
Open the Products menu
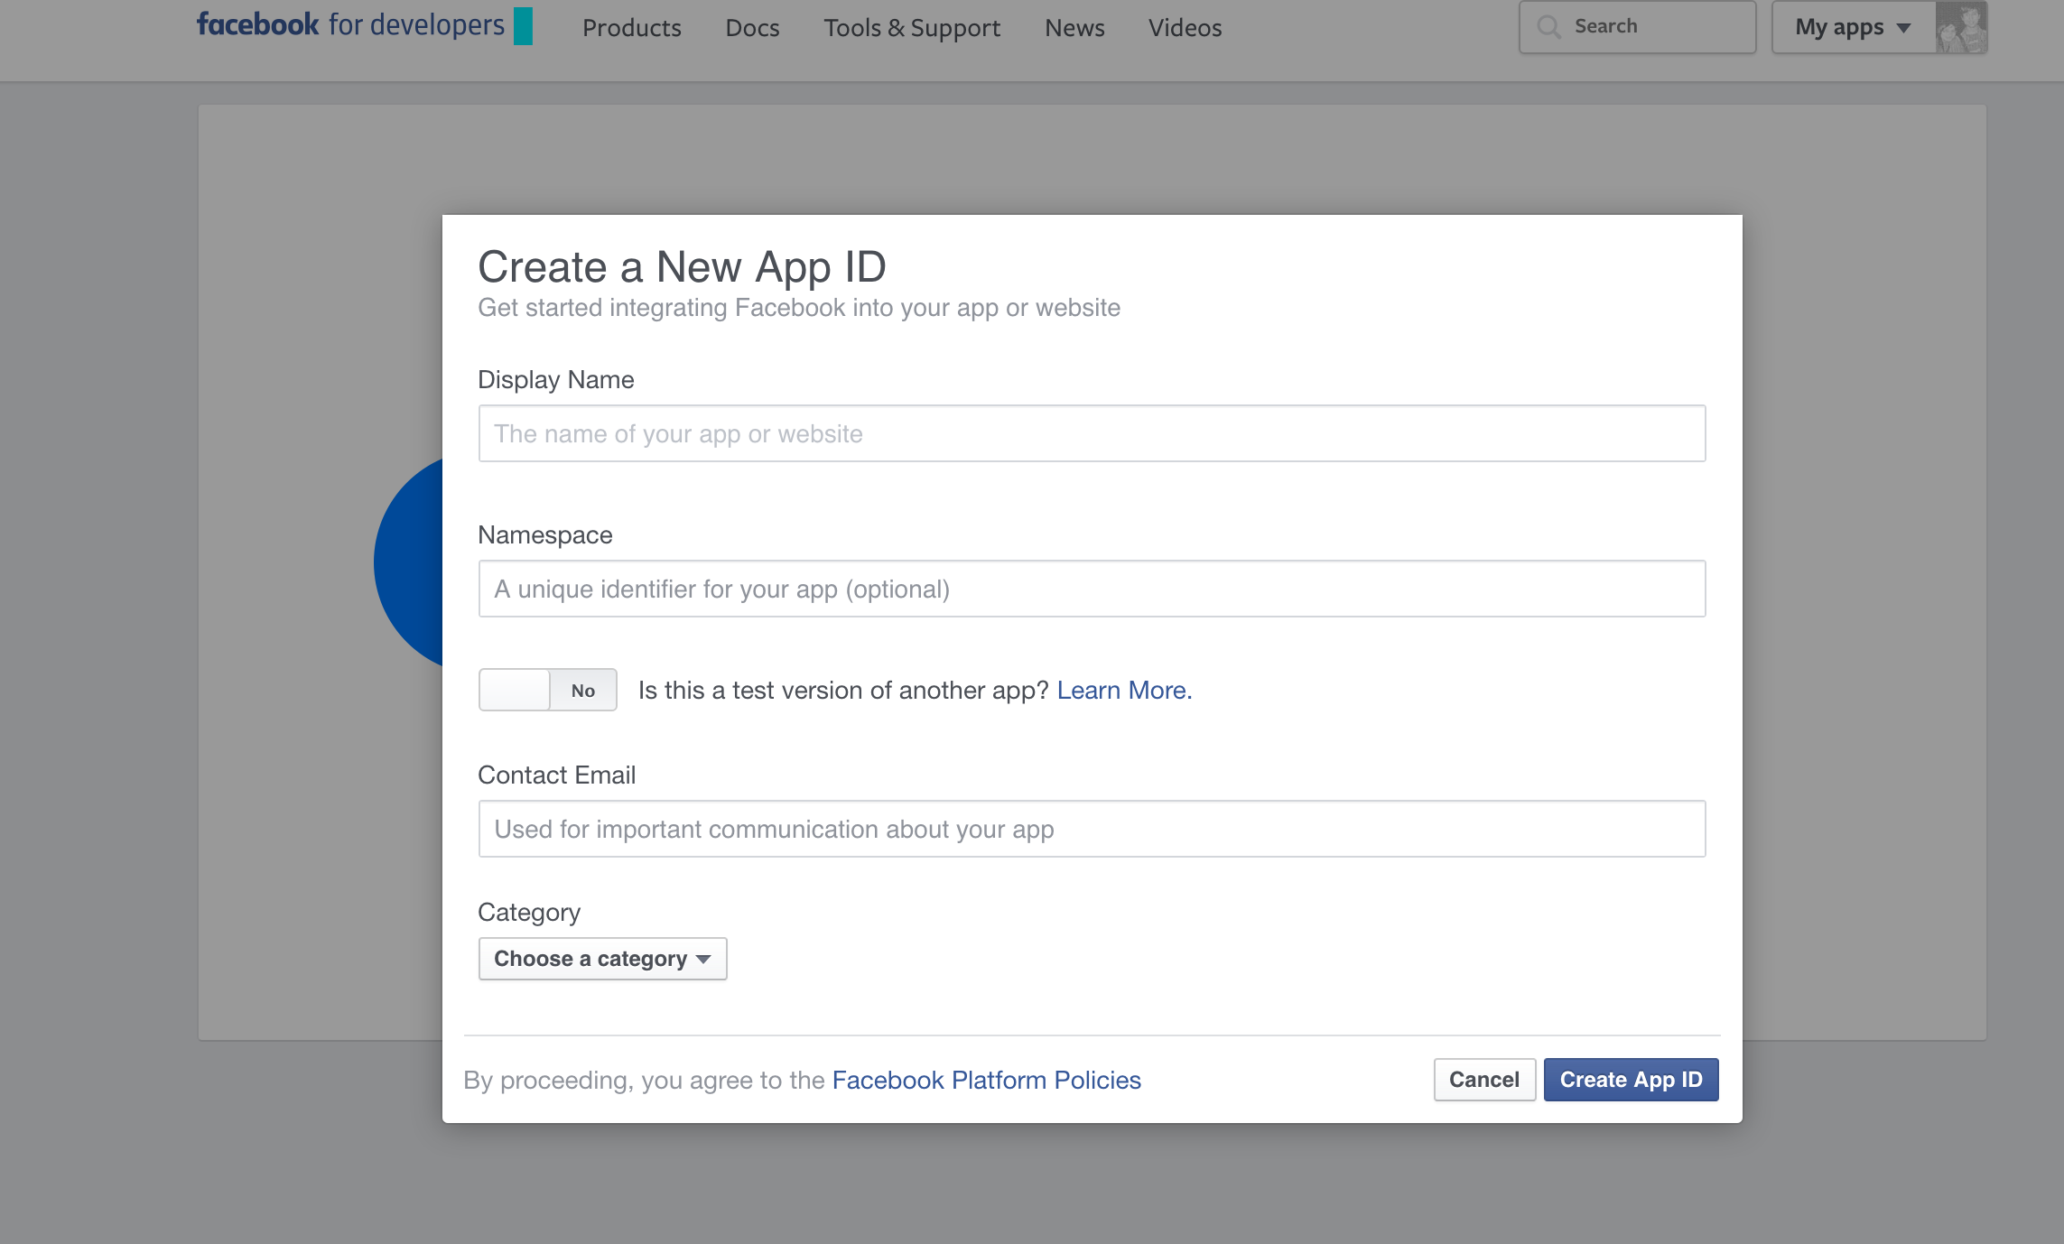pos(632,26)
